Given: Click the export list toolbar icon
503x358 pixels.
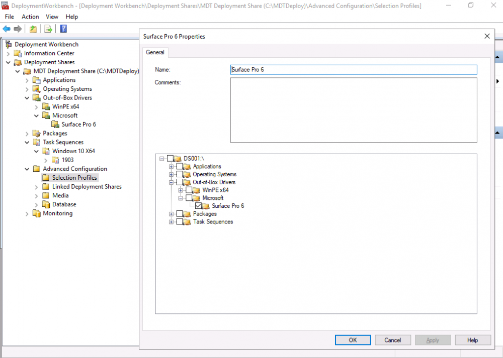Looking at the screenshot, I should [48, 29].
